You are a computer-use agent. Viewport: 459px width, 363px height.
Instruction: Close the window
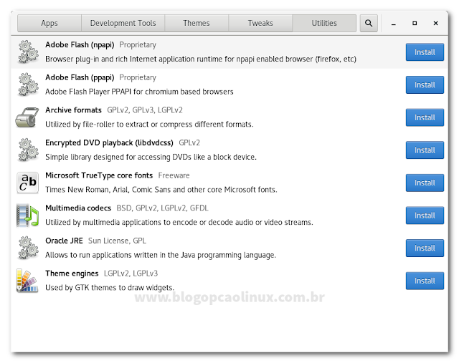point(435,23)
